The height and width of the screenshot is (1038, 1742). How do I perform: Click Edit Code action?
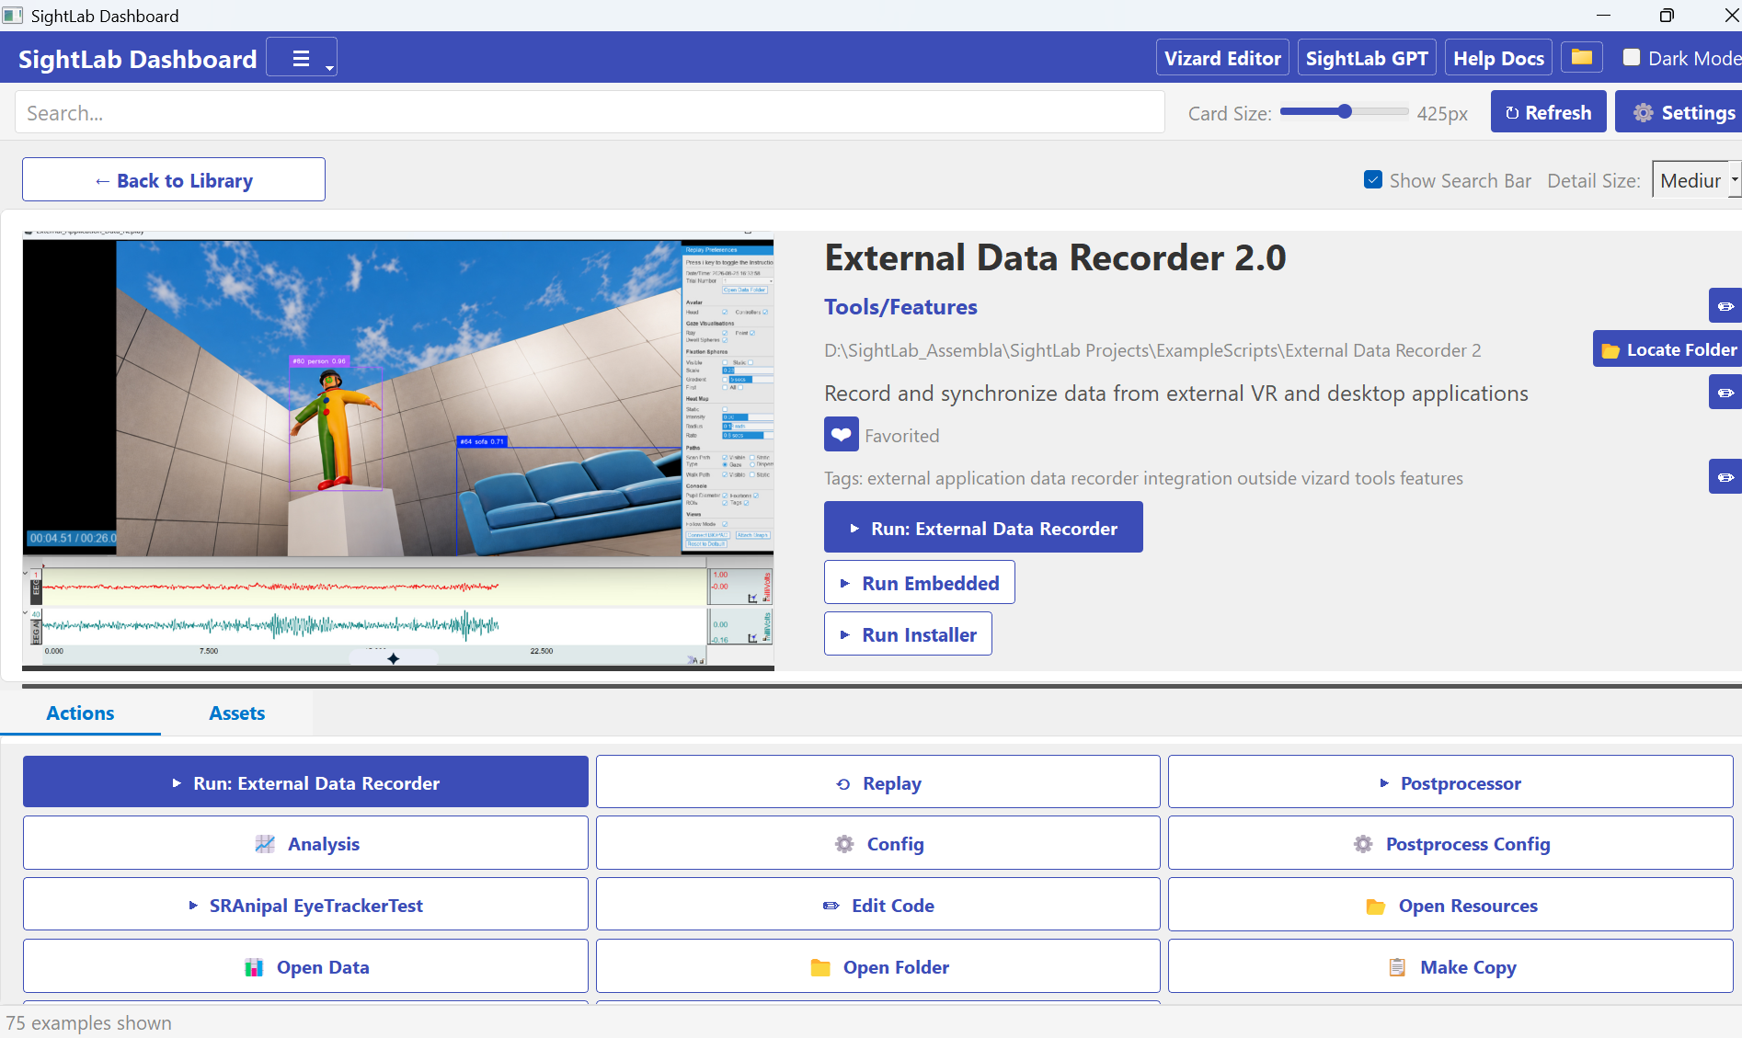[878, 905]
